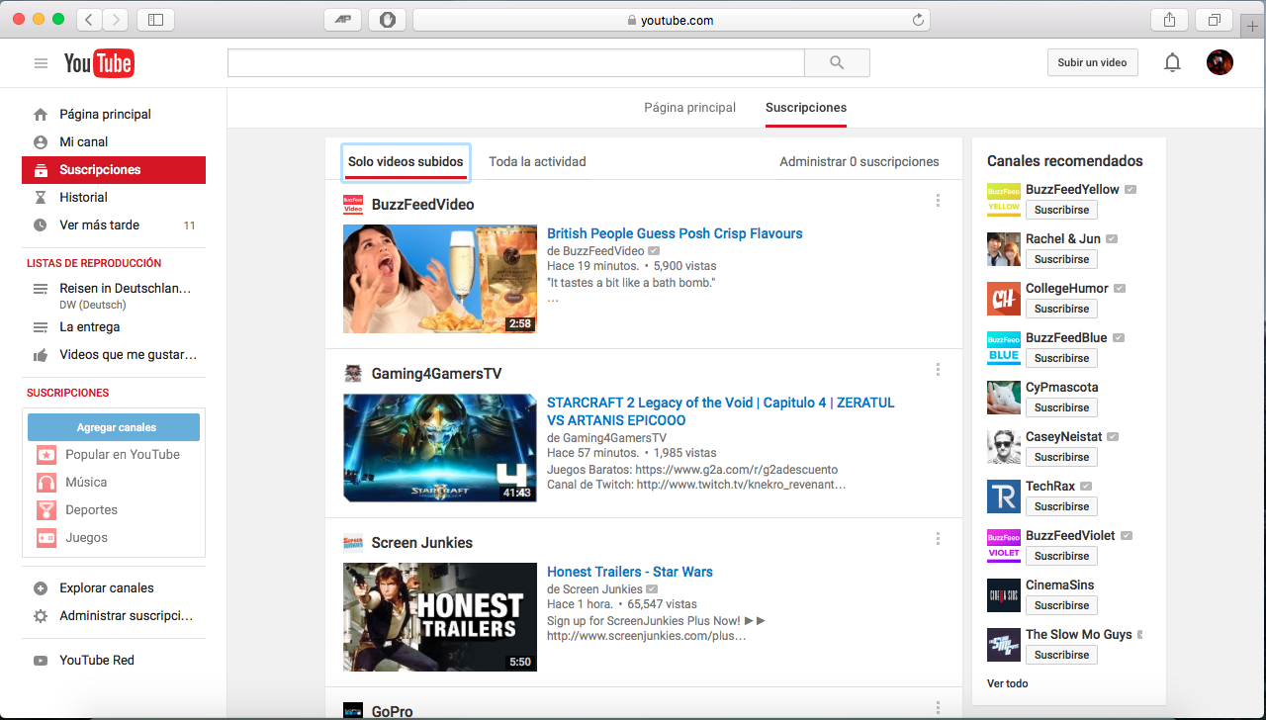Focus the YouTube search field
Image resolution: width=1266 pixels, height=720 pixels.
coord(515,62)
